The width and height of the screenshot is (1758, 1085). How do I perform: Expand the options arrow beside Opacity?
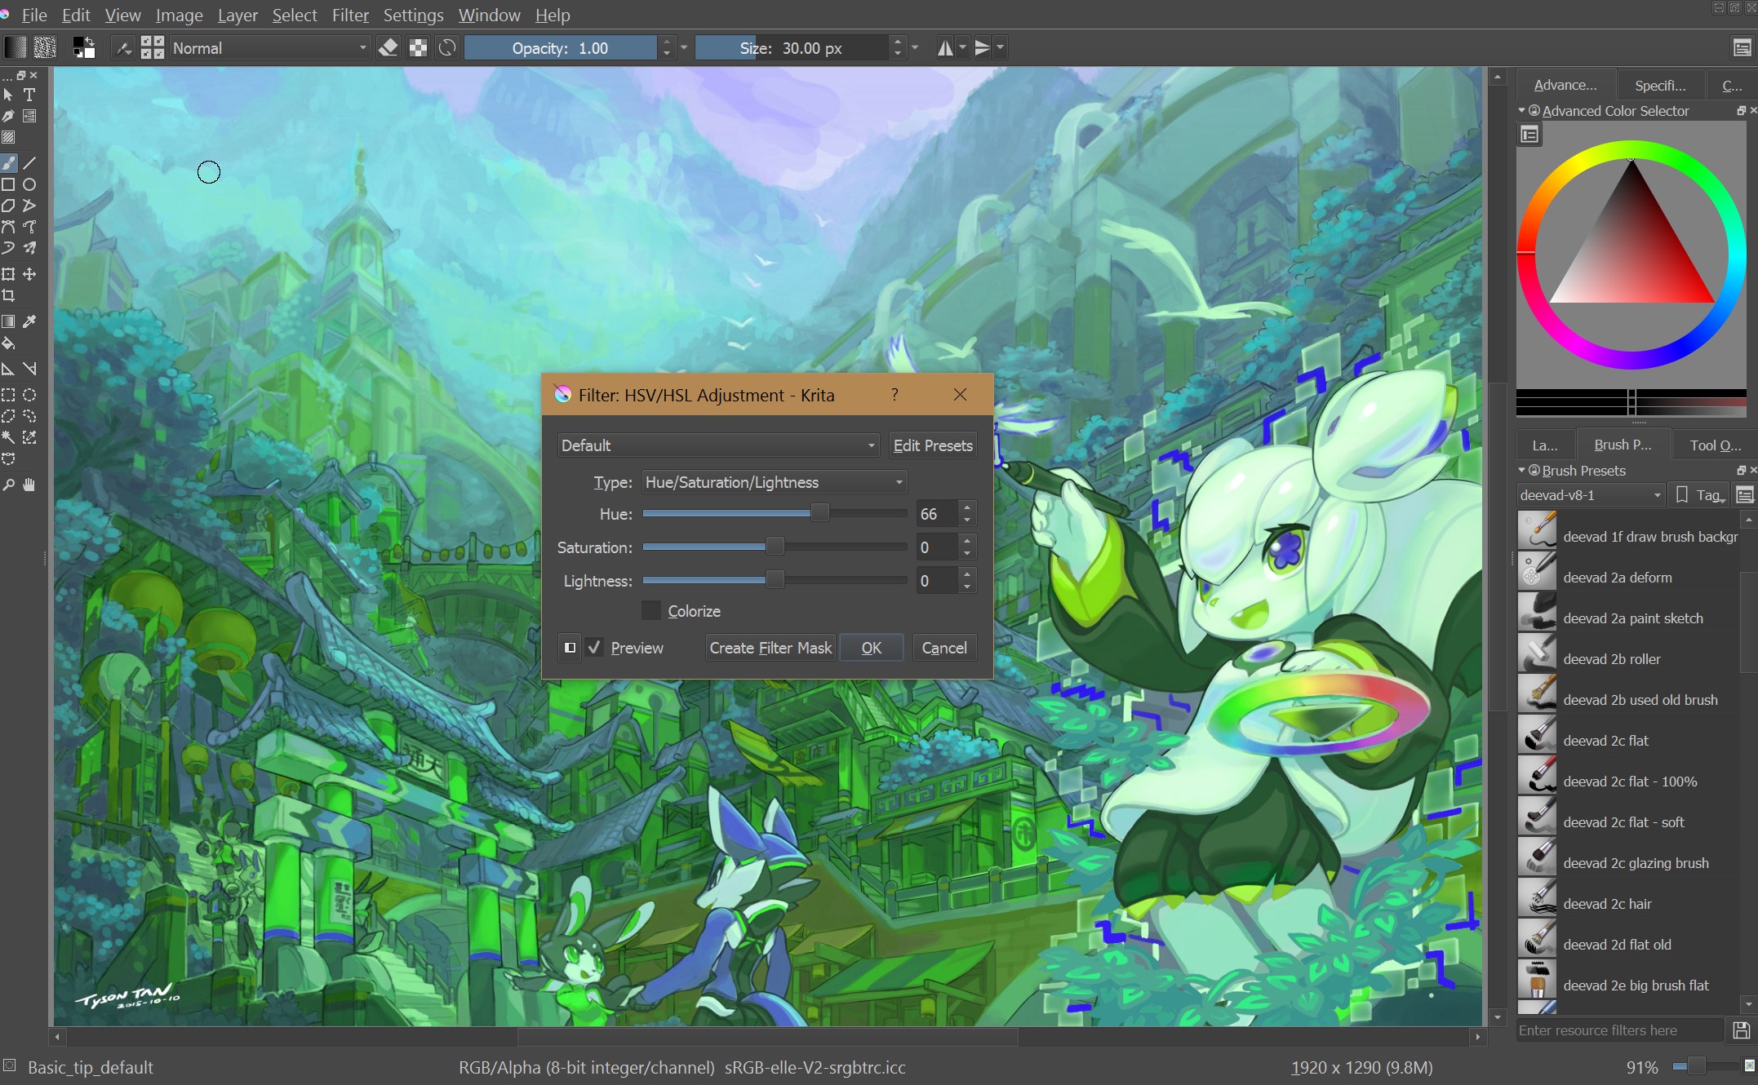click(685, 48)
